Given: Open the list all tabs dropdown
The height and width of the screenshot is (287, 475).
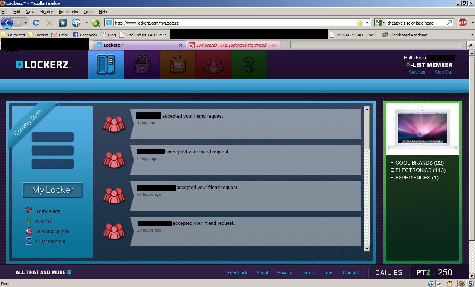Looking at the screenshot, I should (x=463, y=45).
